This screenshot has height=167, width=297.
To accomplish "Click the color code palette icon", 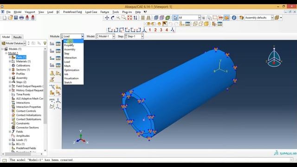I will (241, 18).
